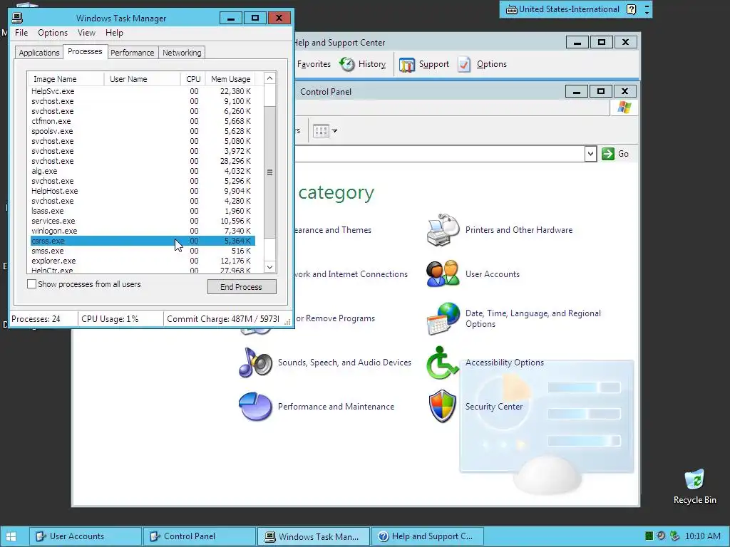This screenshot has width=730, height=547.
Task: Open the Help menu in Task Manager
Action: pyautogui.click(x=114, y=33)
